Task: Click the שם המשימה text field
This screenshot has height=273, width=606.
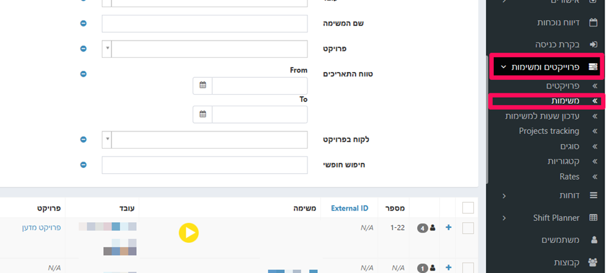Action: [205, 24]
